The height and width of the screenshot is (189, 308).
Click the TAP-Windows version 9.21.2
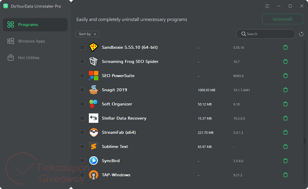(x=238, y=175)
